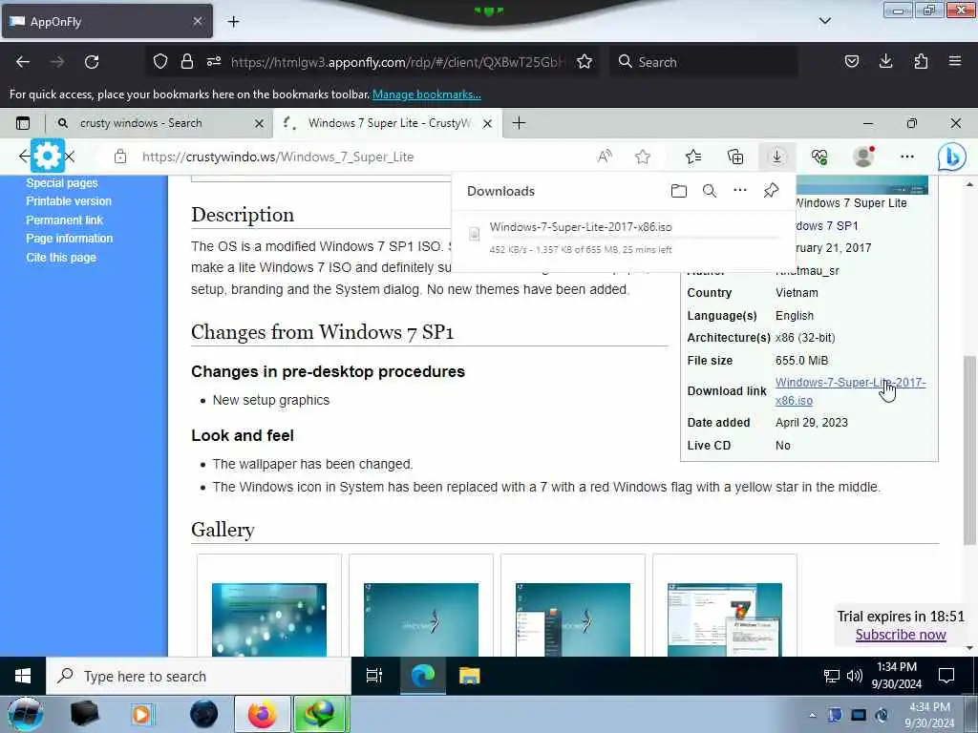
Task: Open second gallery thumbnail image
Action: (421, 619)
